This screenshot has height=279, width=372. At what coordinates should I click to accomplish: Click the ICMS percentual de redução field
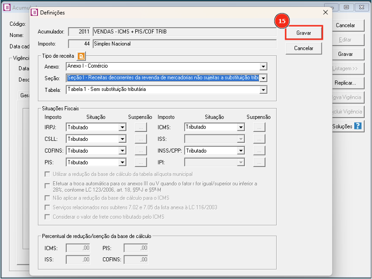point(78,248)
